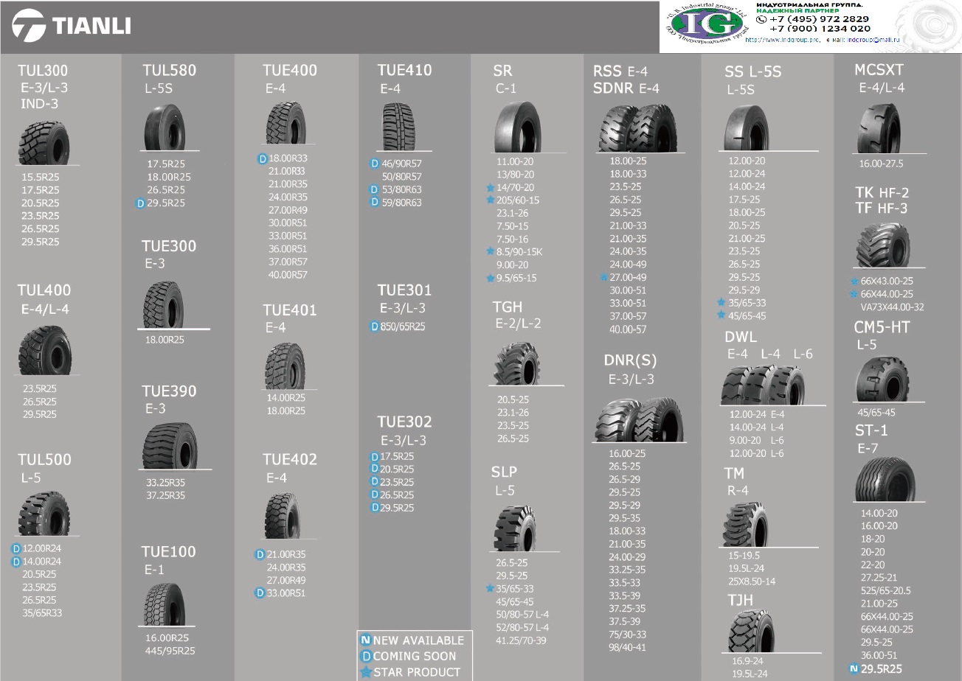Click the N icon in the legend

(365, 640)
